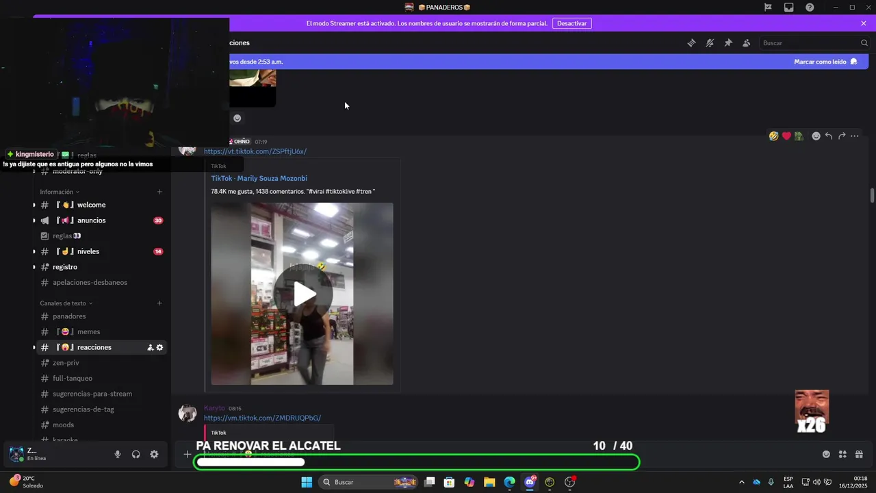Show hidden system tray icons chevron

point(741,482)
